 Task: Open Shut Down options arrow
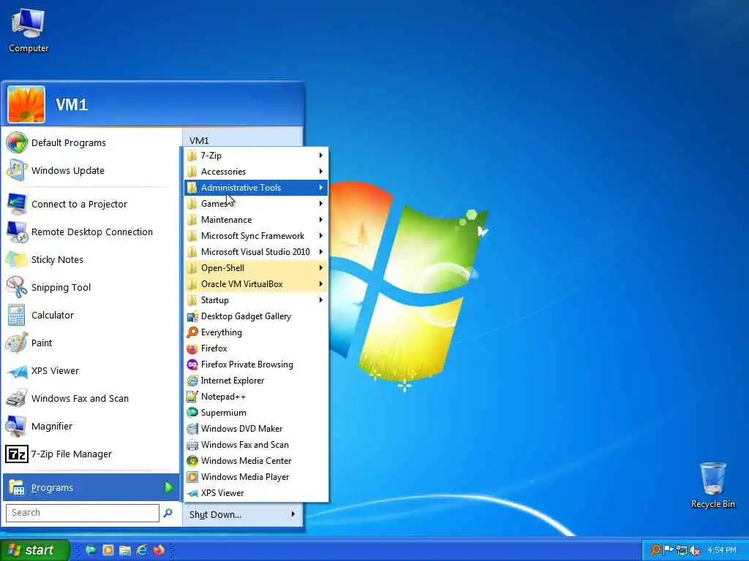click(293, 514)
